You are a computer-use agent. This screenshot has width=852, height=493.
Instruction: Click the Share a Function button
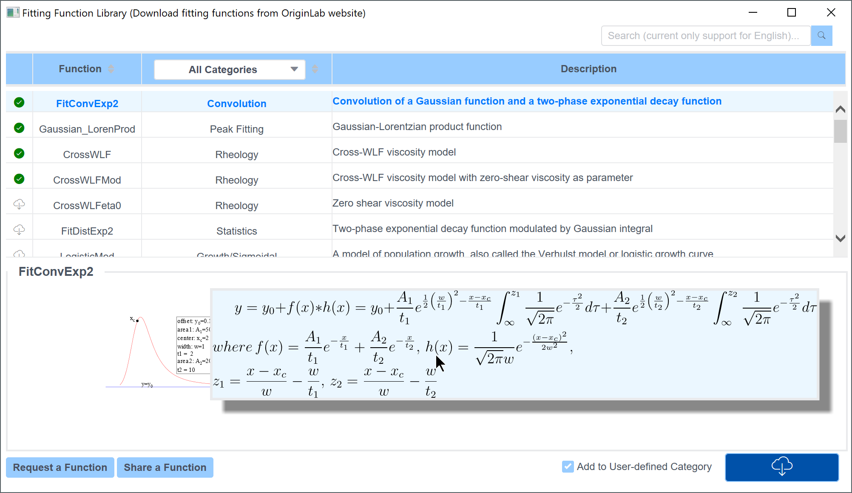165,467
